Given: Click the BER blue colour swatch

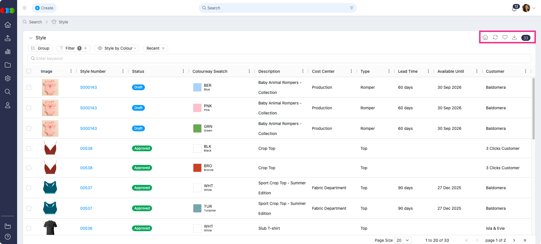Looking at the screenshot, I should point(197,87).
